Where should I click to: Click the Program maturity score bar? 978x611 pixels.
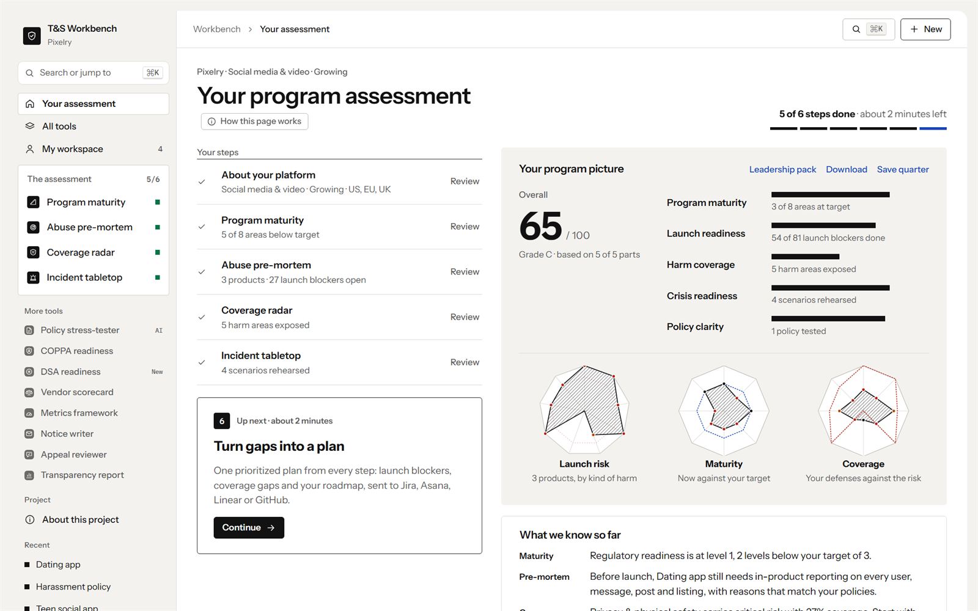pos(830,195)
